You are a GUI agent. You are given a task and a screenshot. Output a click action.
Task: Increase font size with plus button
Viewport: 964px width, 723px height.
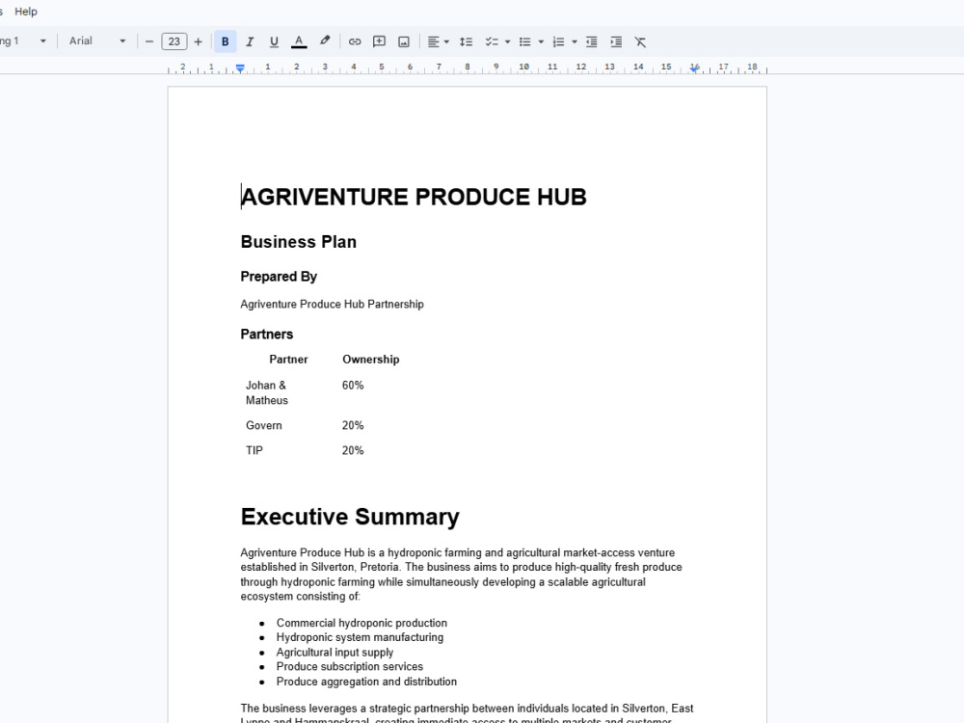[198, 41]
